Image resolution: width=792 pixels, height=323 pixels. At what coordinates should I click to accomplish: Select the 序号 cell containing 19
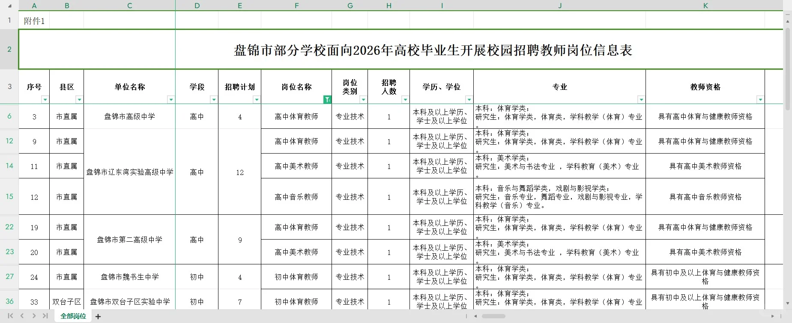pos(34,227)
